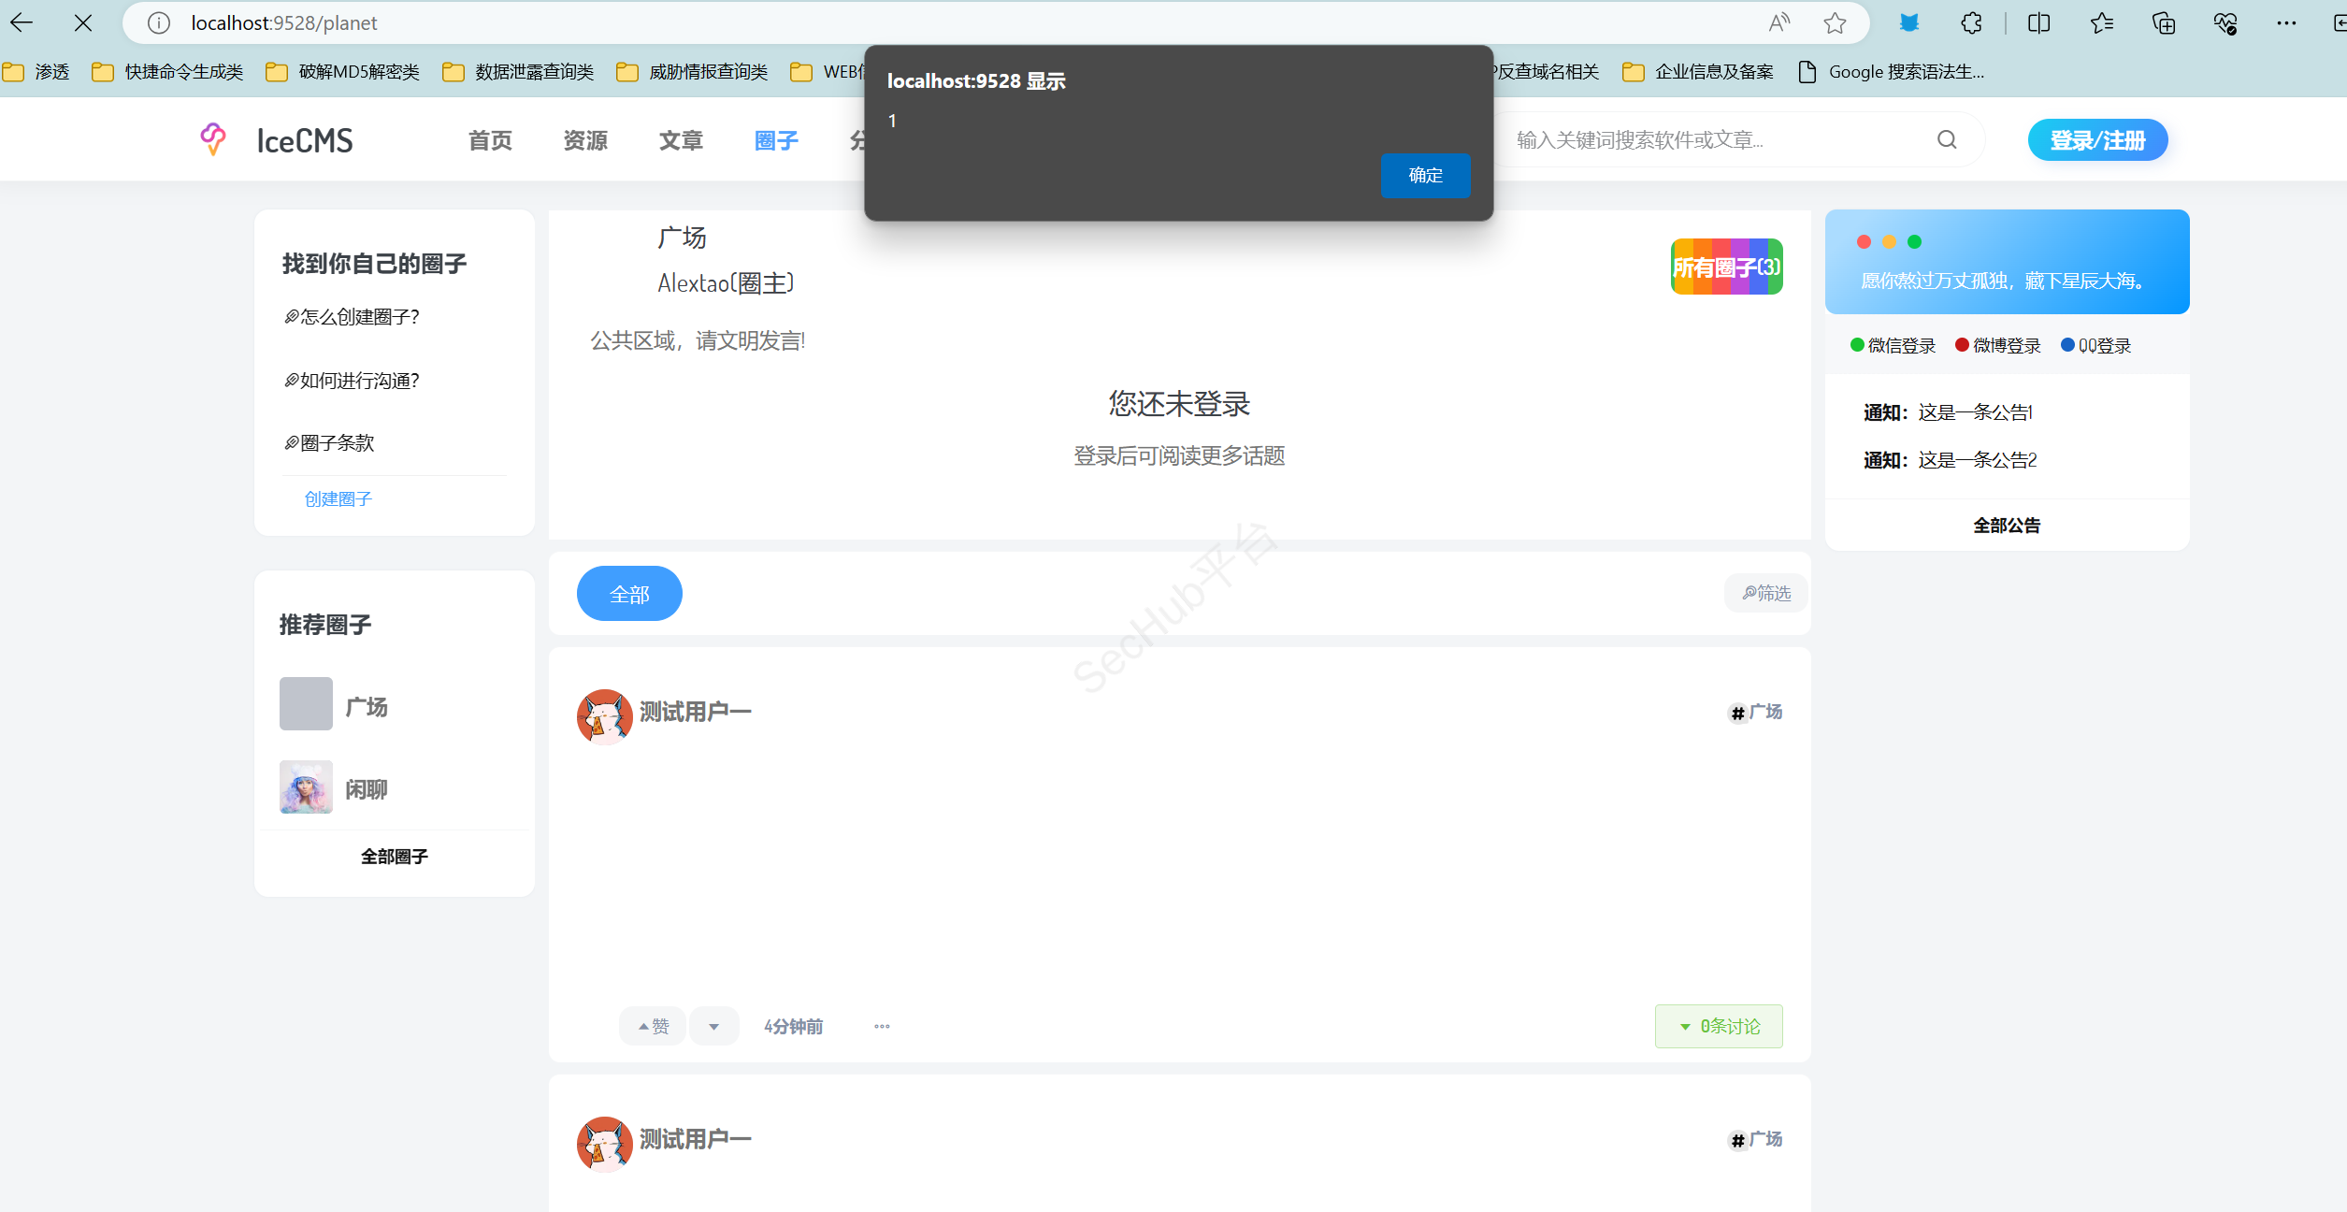Click the IceCMS logo icon
Image resolution: width=2347 pixels, height=1212 pixels.
pyautogui.click(x=213, y=139)
